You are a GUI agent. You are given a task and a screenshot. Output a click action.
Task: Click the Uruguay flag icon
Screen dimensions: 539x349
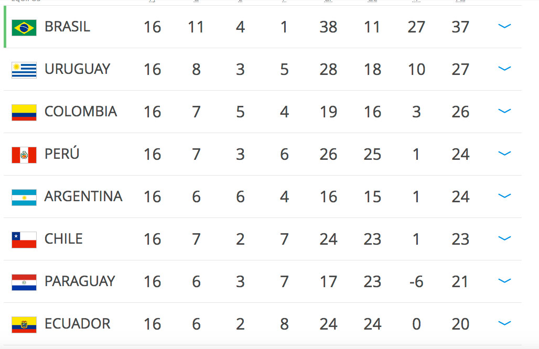(24, 70)
